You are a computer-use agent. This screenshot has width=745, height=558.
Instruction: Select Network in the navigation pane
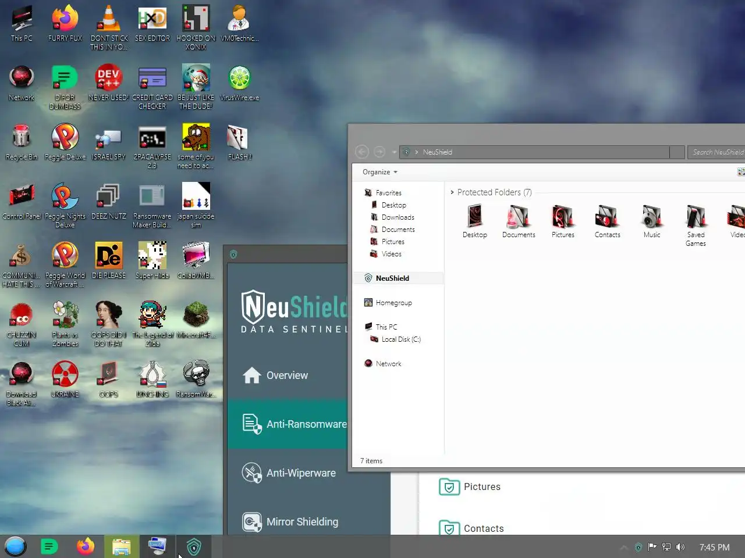click(383, 364)
